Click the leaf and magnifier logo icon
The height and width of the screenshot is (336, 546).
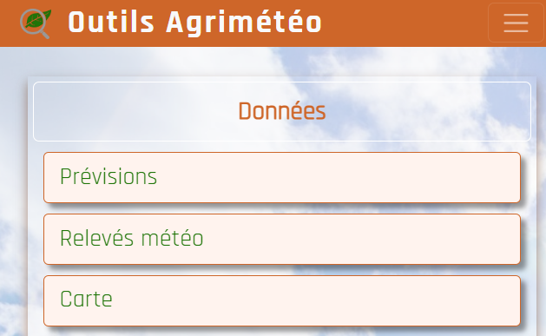pos(36,23)
